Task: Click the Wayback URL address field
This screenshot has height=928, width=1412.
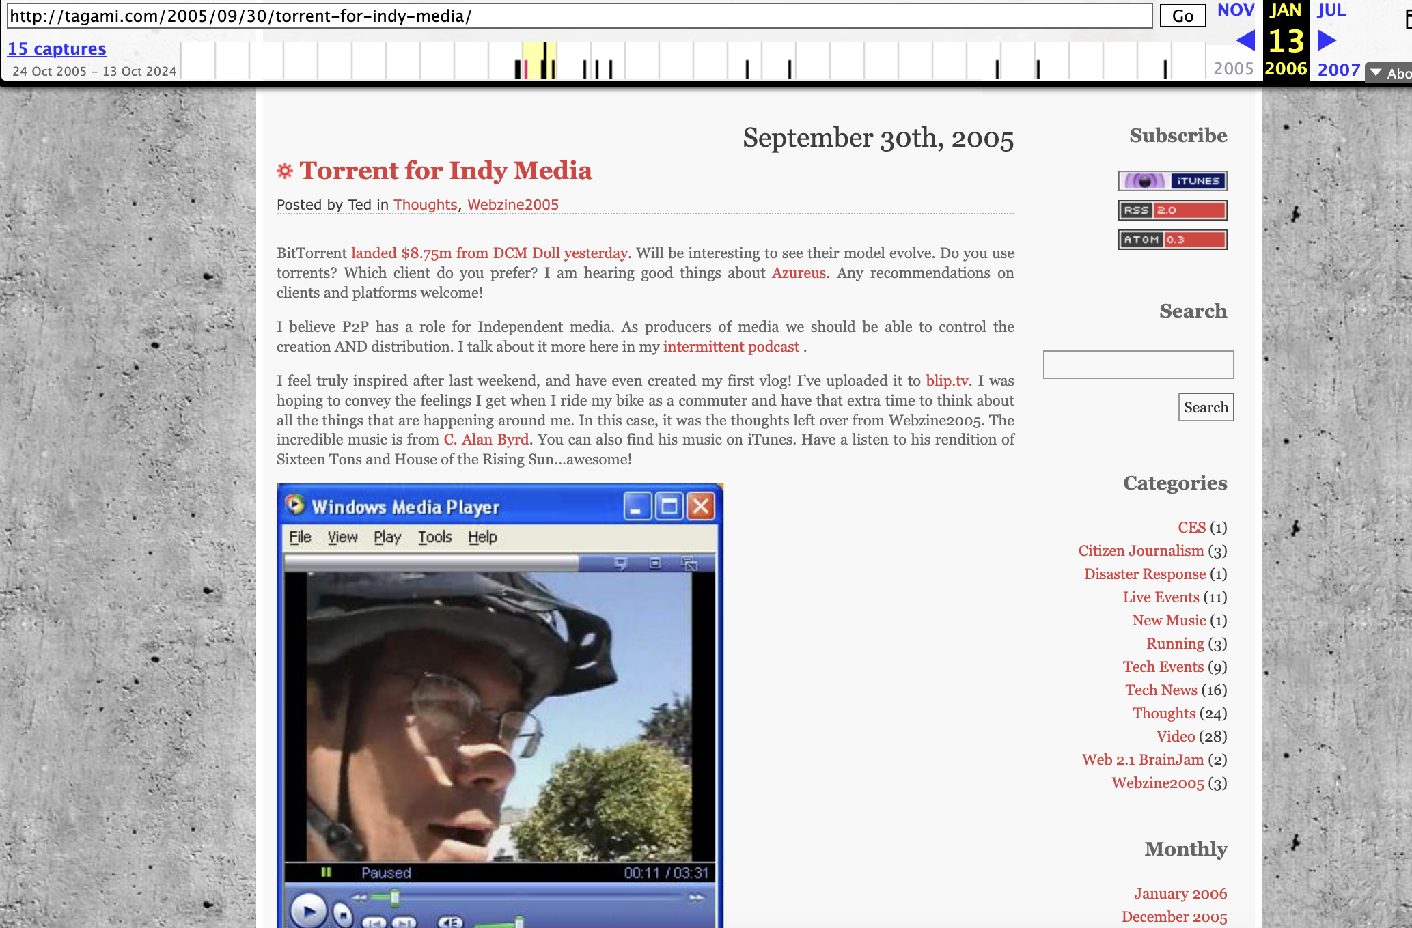Action: [x=579, y=16]
